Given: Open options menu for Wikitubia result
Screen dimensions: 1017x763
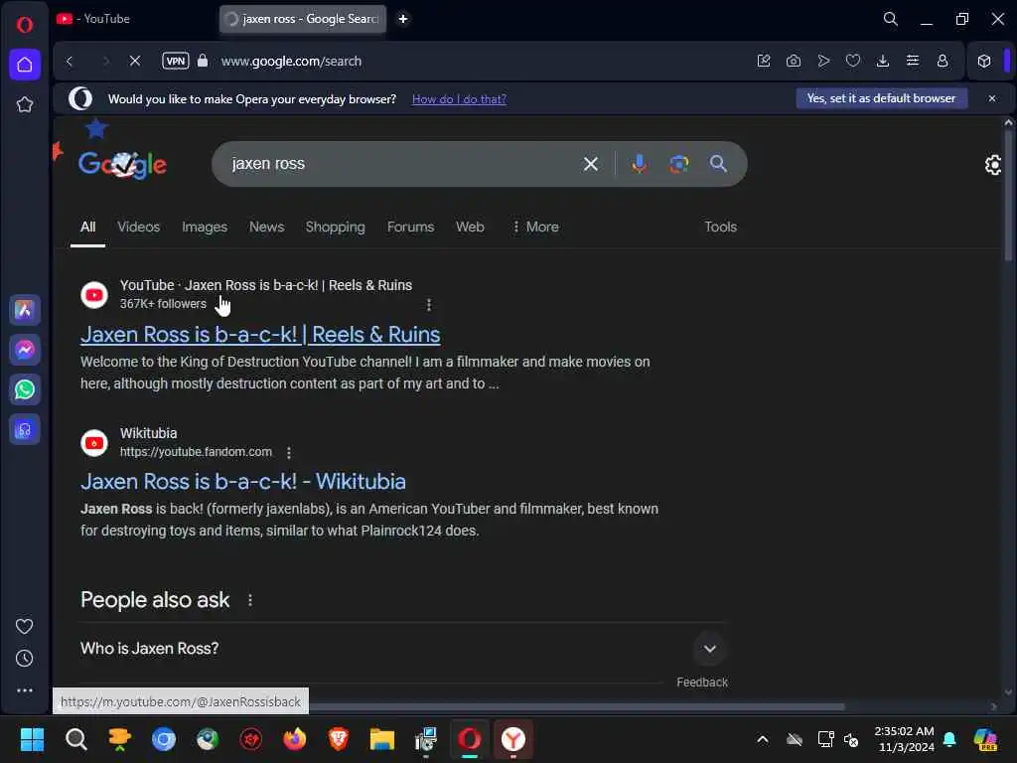Looking at the screenshot, I should [289, 452].
